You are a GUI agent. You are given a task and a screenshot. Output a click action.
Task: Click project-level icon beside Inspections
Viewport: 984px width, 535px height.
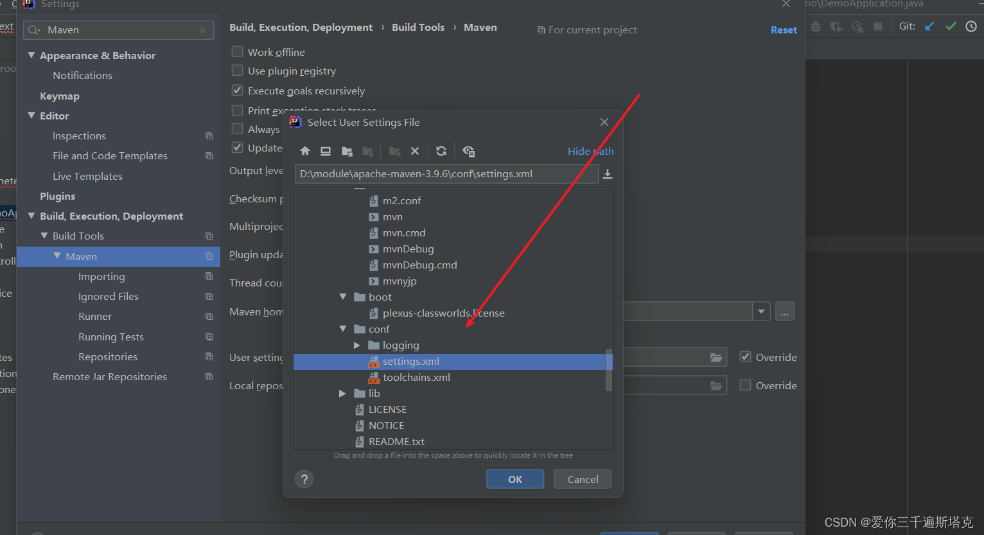click(209, 136)
